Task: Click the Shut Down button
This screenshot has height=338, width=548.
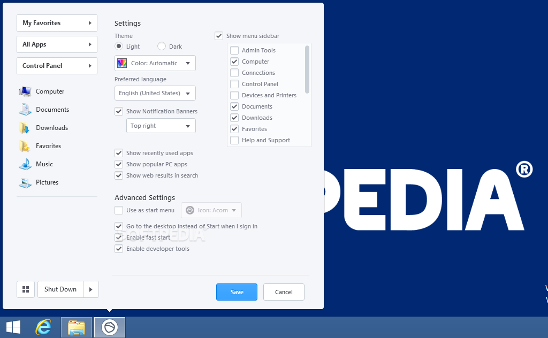Action: click(60, 289)
